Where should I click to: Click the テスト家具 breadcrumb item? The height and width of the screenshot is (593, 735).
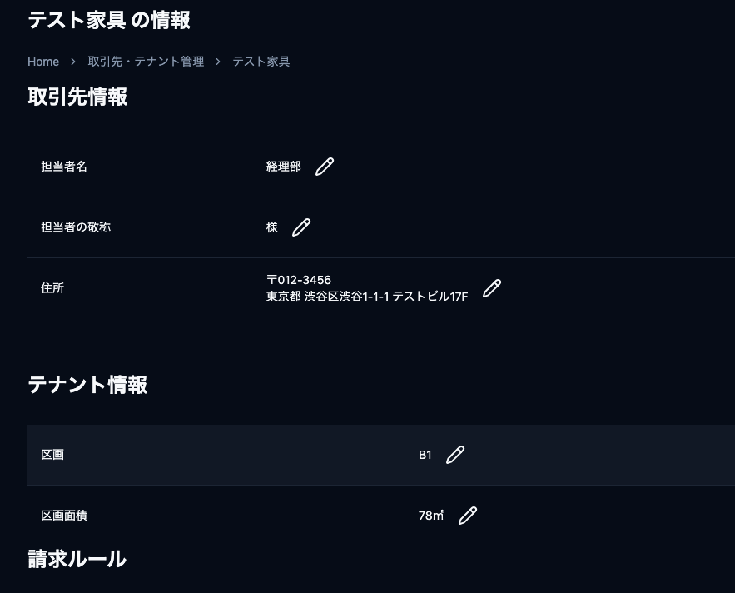(261, 62)
